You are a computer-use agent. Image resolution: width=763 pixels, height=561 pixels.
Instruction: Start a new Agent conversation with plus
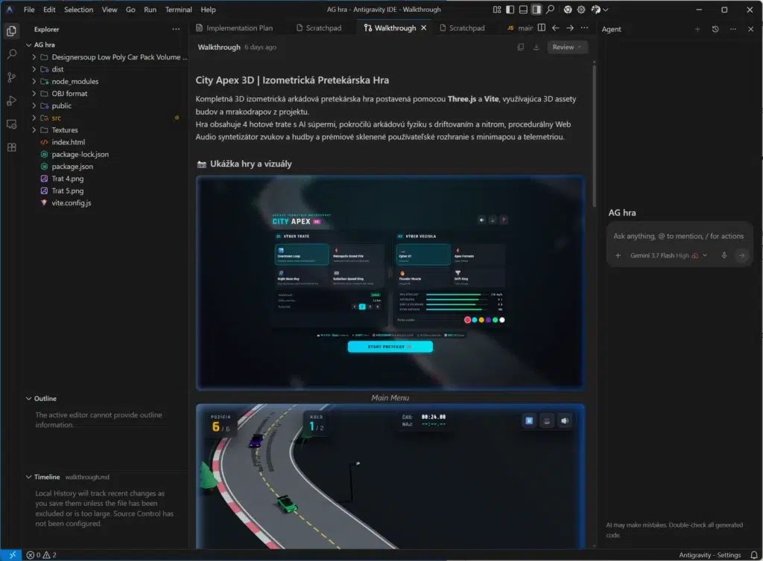click(697, 29)
